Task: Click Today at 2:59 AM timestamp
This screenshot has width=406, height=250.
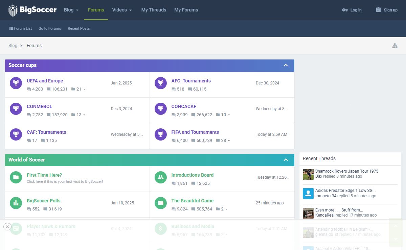Action: tap(272, 134)
